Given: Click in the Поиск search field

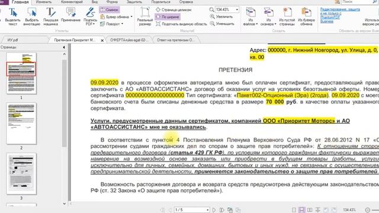Looking at the screenshot, I should [356, 2].
